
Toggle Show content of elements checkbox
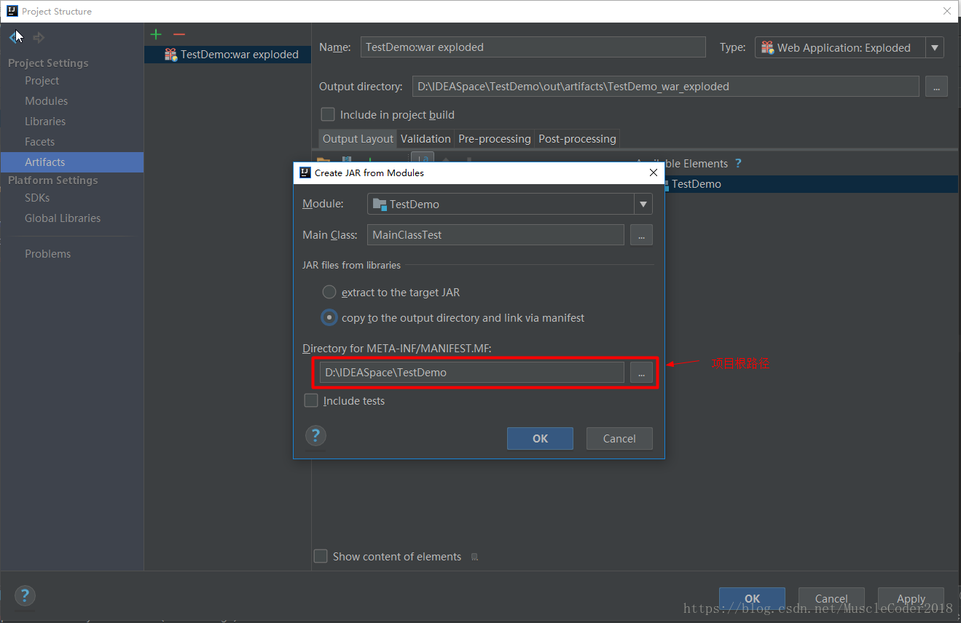click(321, 557)
